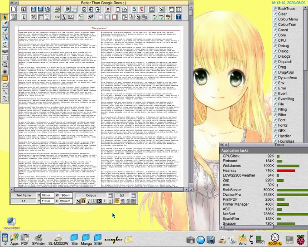
Task: Save the document with first floppy icon
Action: 34,9
